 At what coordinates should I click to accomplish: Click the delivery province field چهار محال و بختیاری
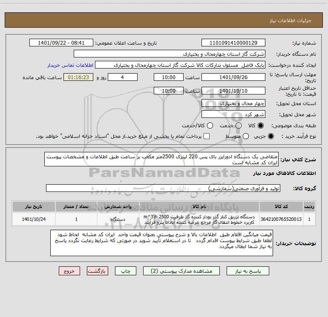[x=233, y=103]
